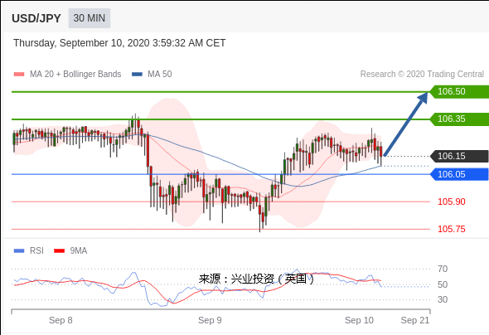Click the 105.75 support level value

[x=451, y=229]
